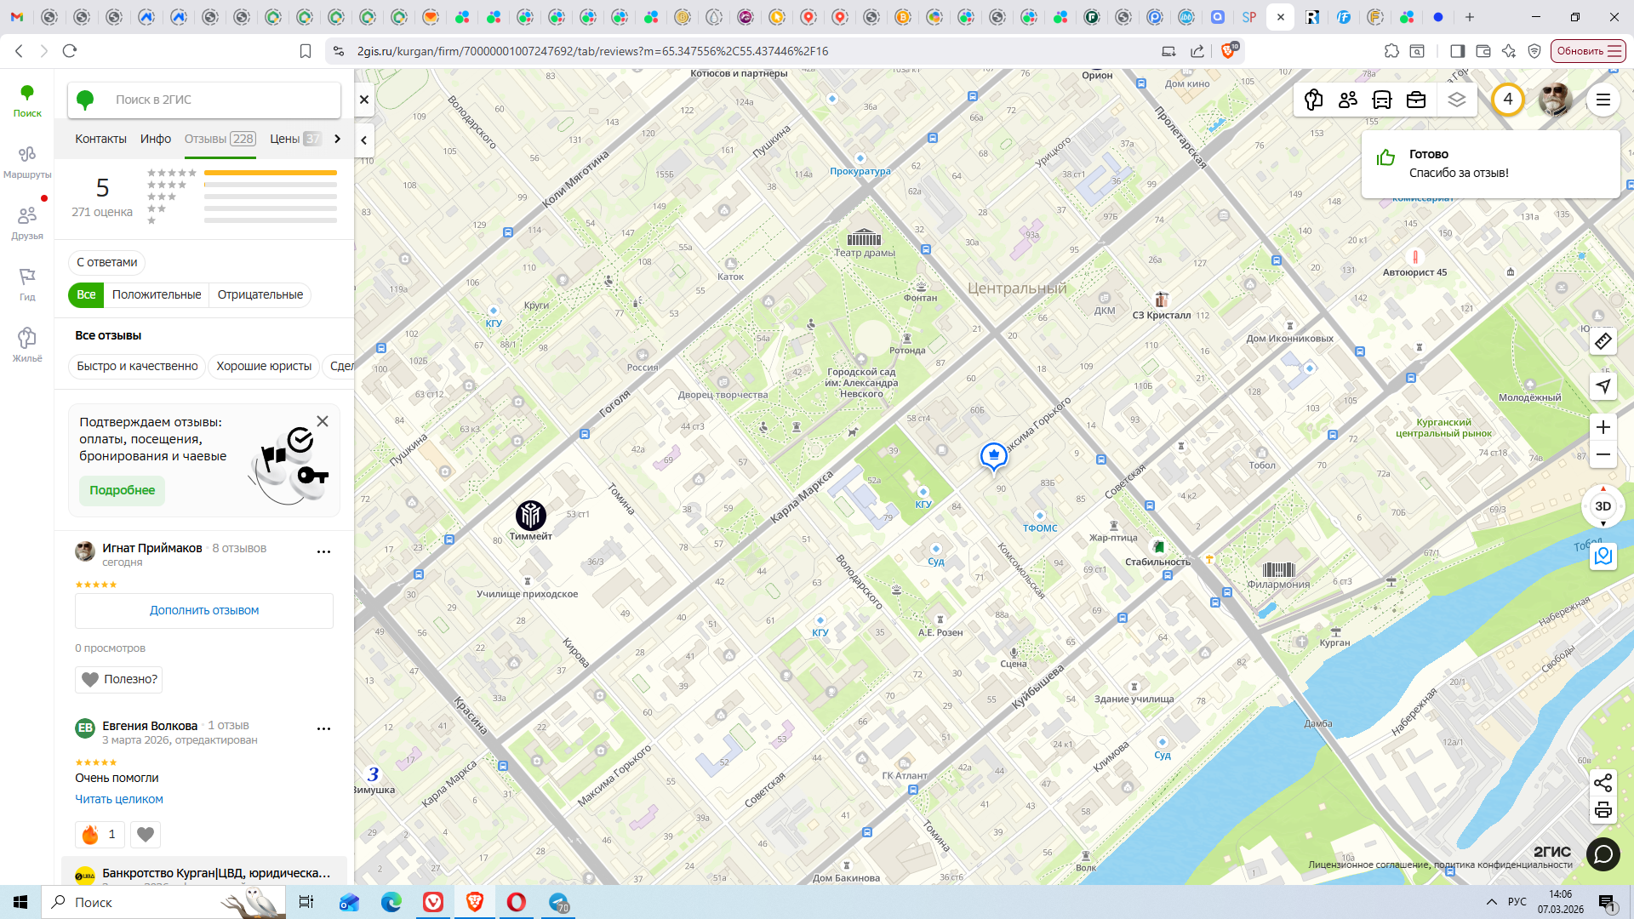Screen dimensions: 1634x919
Task: Select the Отрицательные reviews filter
Action: (x=260, y=294)
